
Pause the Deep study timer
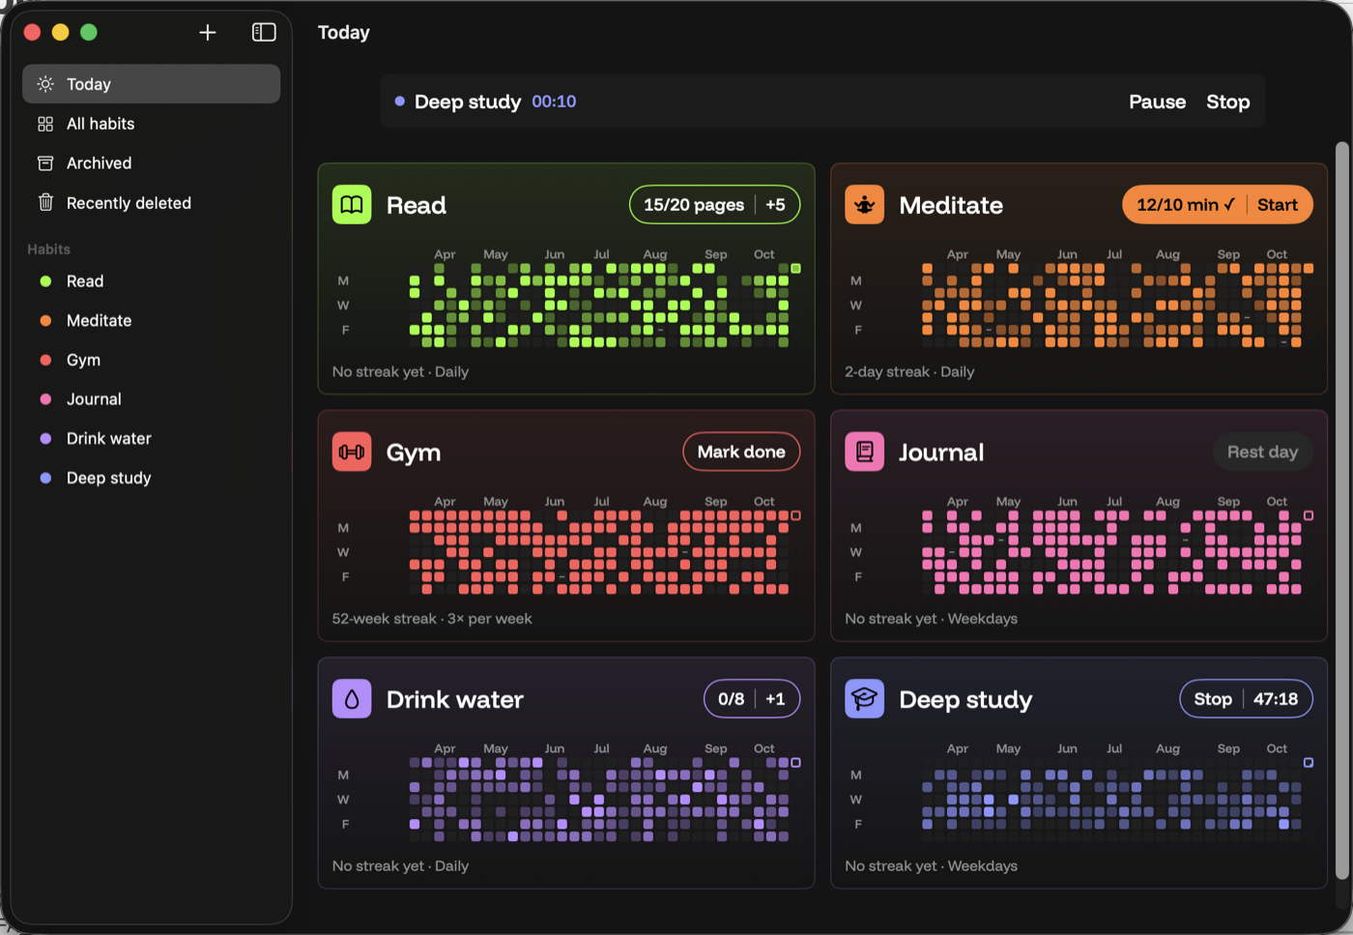click(x=1157, y=102)
